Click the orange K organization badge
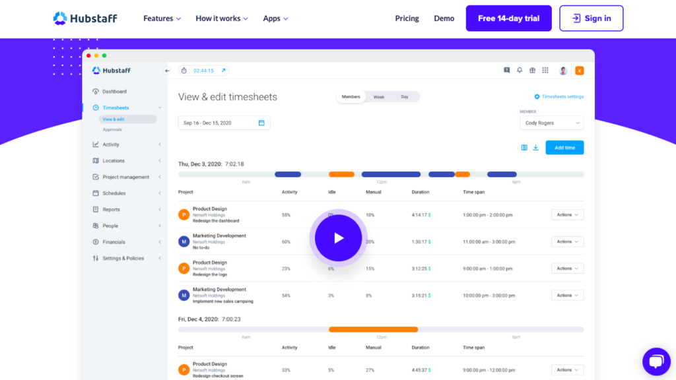This screenshot has width=676, height=380. pos(580,71)
